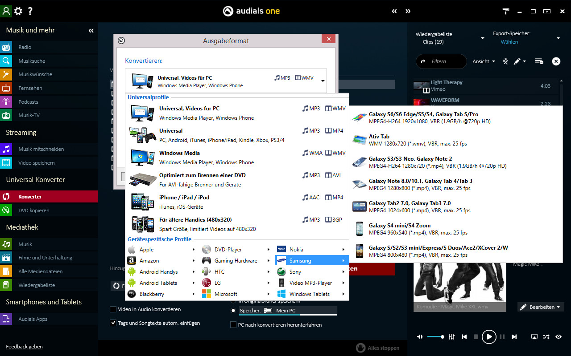This screenshot has width=571, height=356.
Task: Click the equalizer icon in player bar
Action: 451,337
